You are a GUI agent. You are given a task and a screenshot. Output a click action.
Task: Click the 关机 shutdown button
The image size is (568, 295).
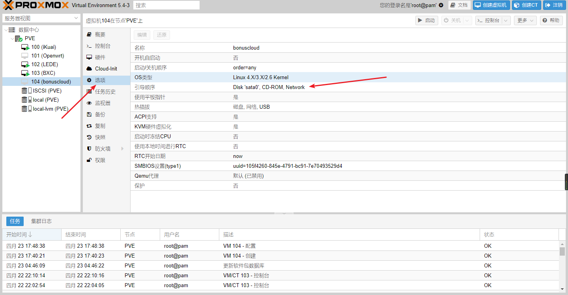pos(452,20)
